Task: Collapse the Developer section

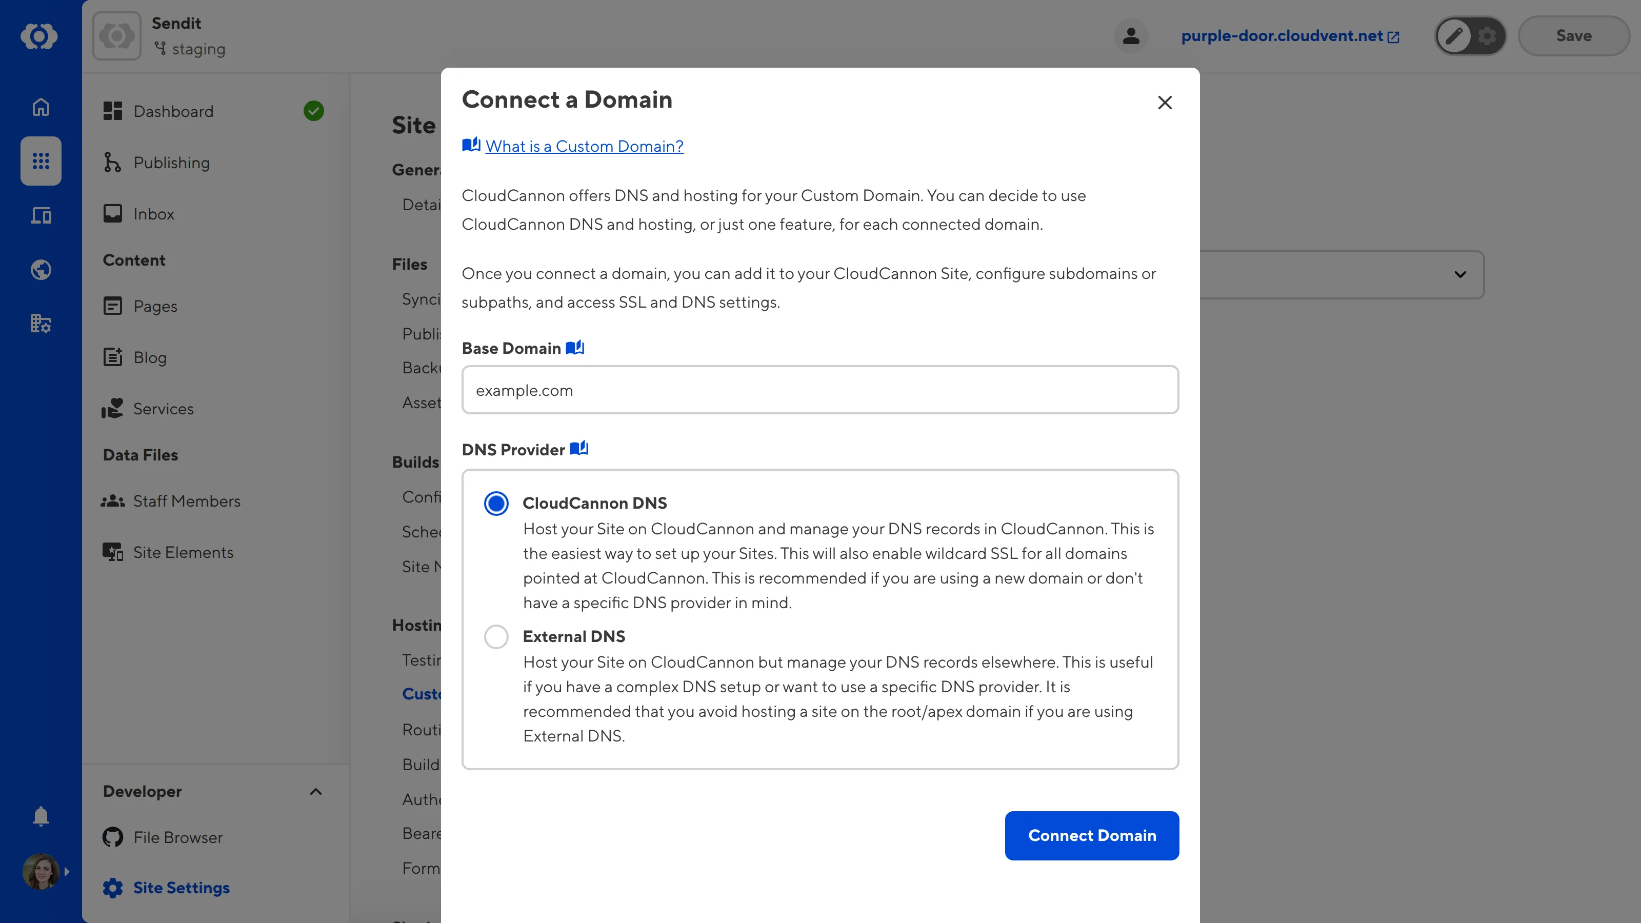Action: 315,791
